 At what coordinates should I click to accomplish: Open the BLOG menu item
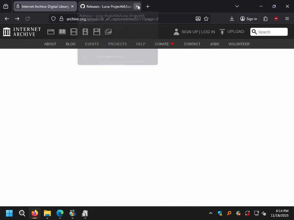pos(71,44)
